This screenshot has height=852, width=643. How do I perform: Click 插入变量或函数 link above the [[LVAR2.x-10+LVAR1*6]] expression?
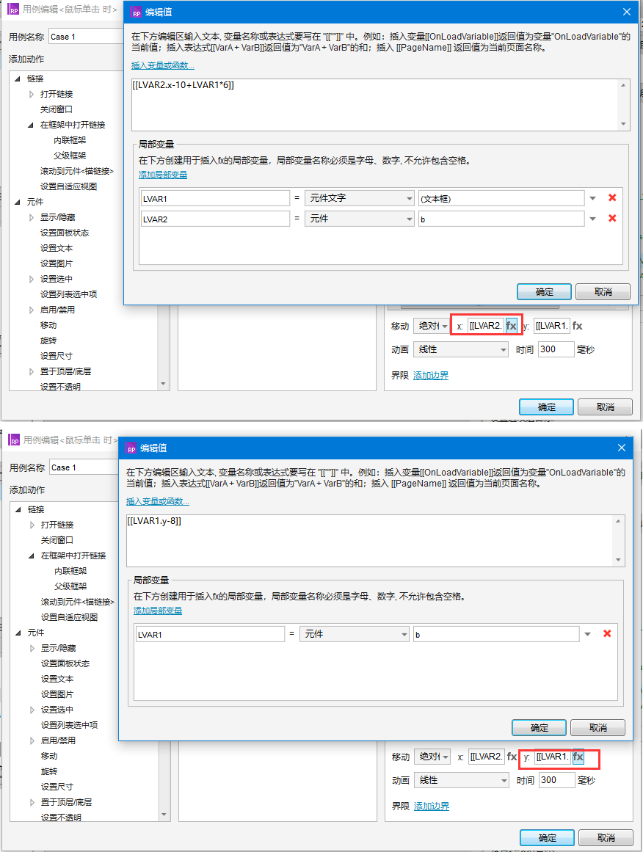[163, 66]
